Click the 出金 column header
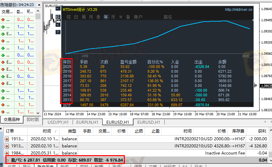Screen dimensions: 272x167 [198, 62]
